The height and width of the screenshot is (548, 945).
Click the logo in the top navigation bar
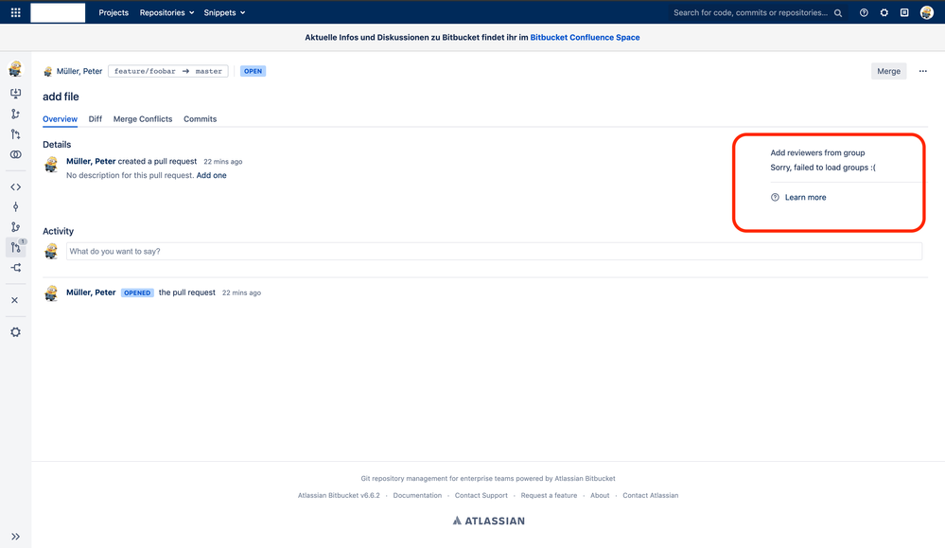click(58, 12)
